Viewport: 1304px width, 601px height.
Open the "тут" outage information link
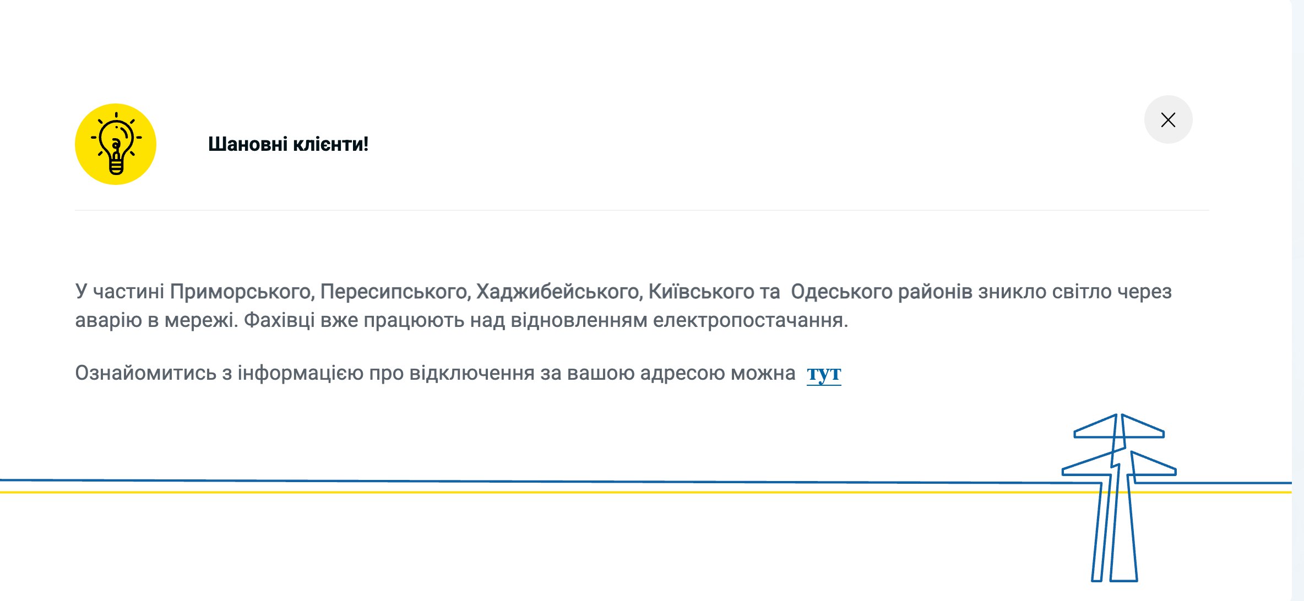824,374
